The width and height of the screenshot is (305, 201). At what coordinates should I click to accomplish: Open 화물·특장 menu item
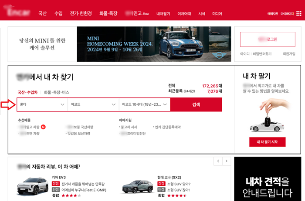coord(108,13)
